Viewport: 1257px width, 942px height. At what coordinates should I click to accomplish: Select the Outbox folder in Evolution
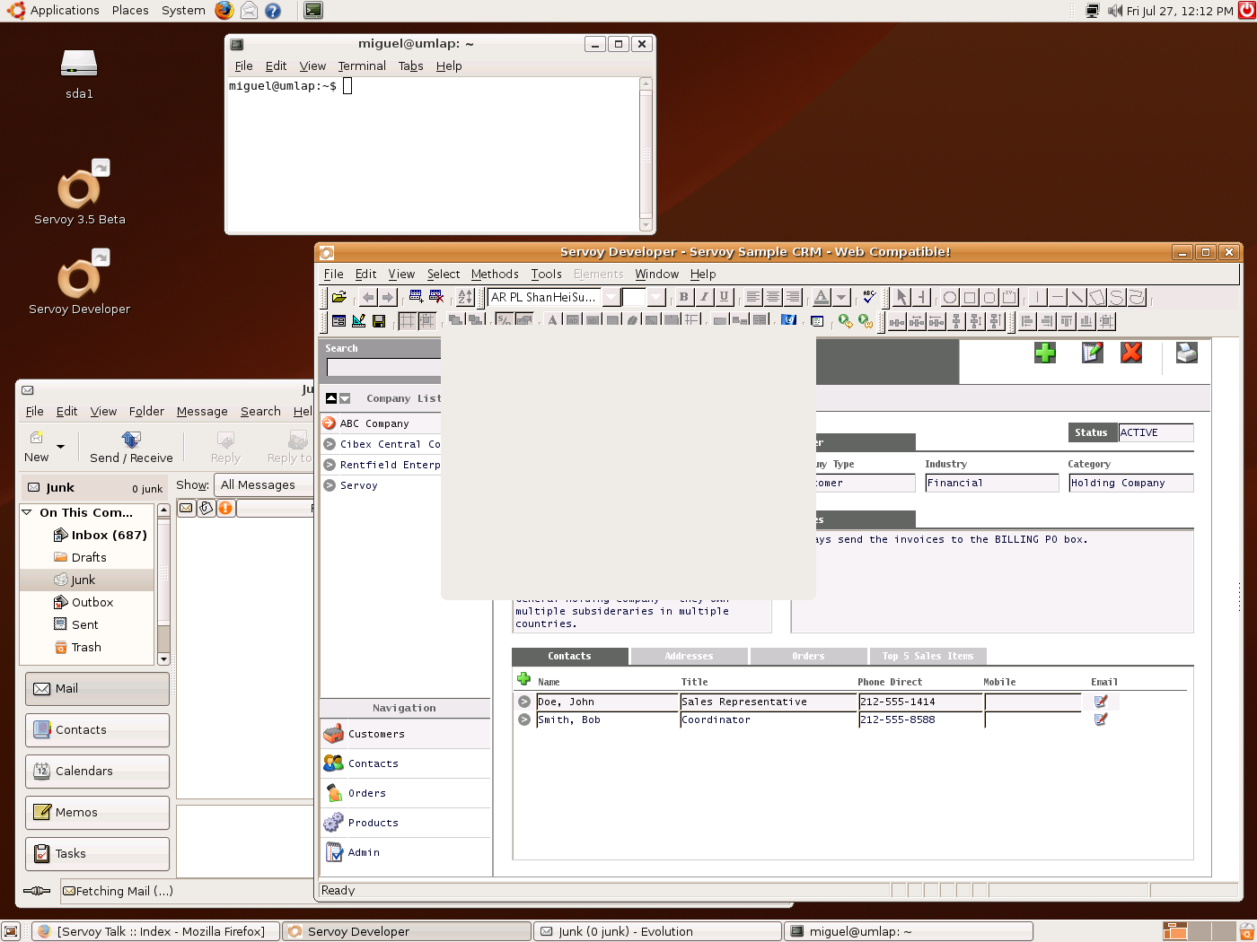pos(84,602)
